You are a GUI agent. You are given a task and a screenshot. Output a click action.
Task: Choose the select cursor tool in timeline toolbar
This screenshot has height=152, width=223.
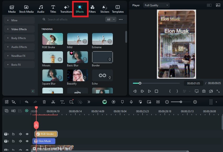14,102
